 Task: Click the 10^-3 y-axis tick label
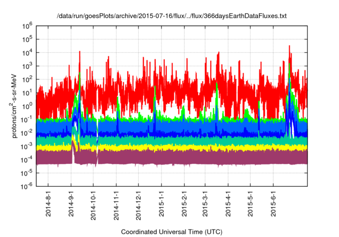(26, 147)
